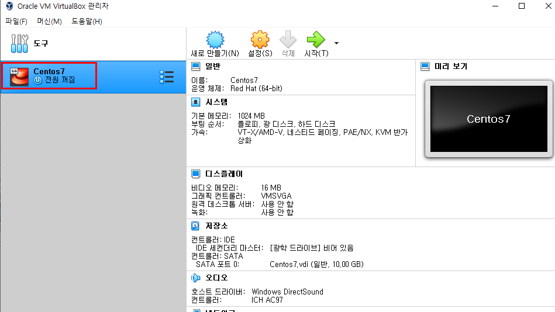Expand the Start button dropdown arrow
Image resolution: width=555 pixels, height=312 pixels.
336,43
